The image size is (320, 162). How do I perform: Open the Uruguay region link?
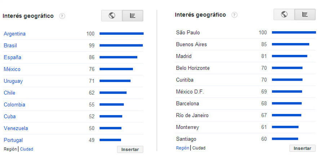point(13,81)
